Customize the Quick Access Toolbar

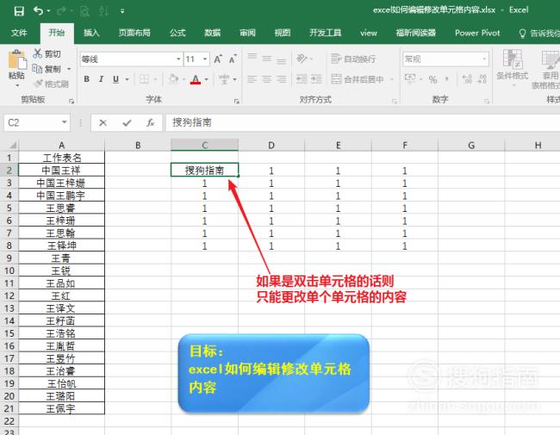click(122, 11)
